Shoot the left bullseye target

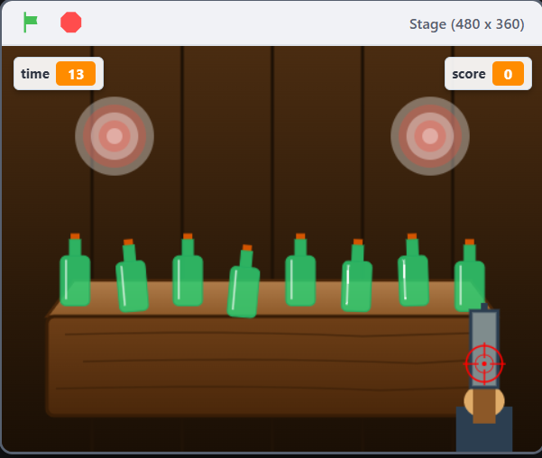pos(115,136)
